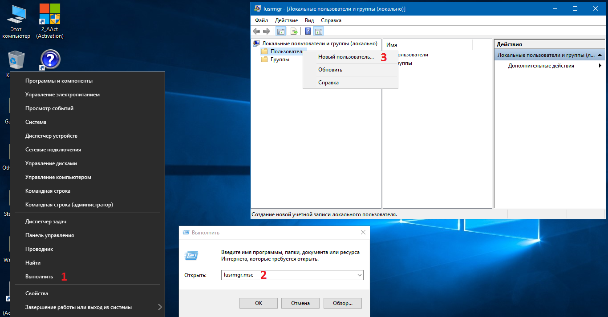
Task: Toggle the Action pane toolbar icon
Action: [x=318, y=31]
